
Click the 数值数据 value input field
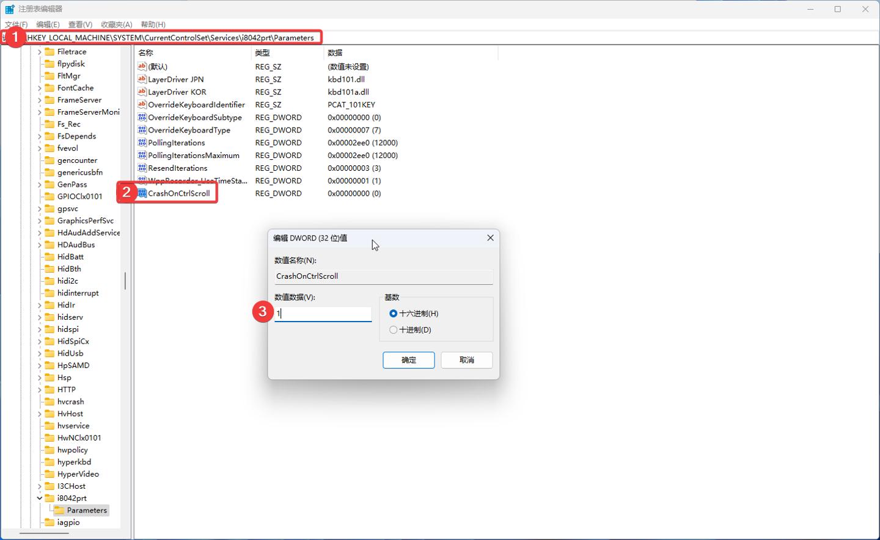(324, 314)
